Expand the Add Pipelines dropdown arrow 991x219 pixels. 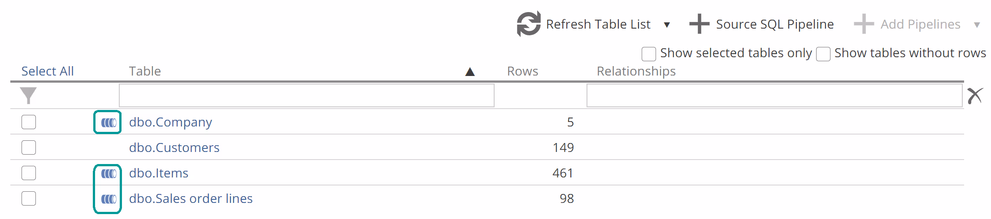977,25
